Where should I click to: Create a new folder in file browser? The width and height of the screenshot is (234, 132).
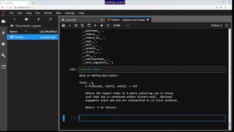[x=27, y=19]
